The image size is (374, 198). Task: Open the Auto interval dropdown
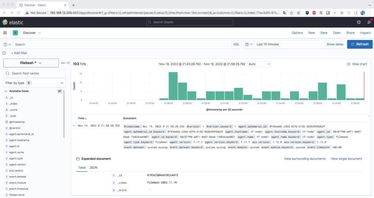pyautogui.click(x=259, y=64)
